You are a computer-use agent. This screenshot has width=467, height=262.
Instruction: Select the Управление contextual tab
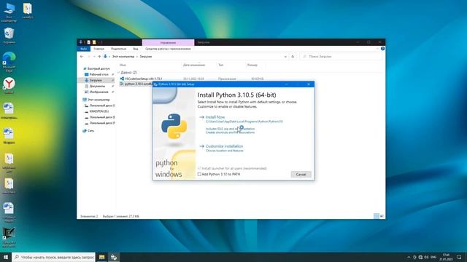pyautogui.click(x=168, y=42)
